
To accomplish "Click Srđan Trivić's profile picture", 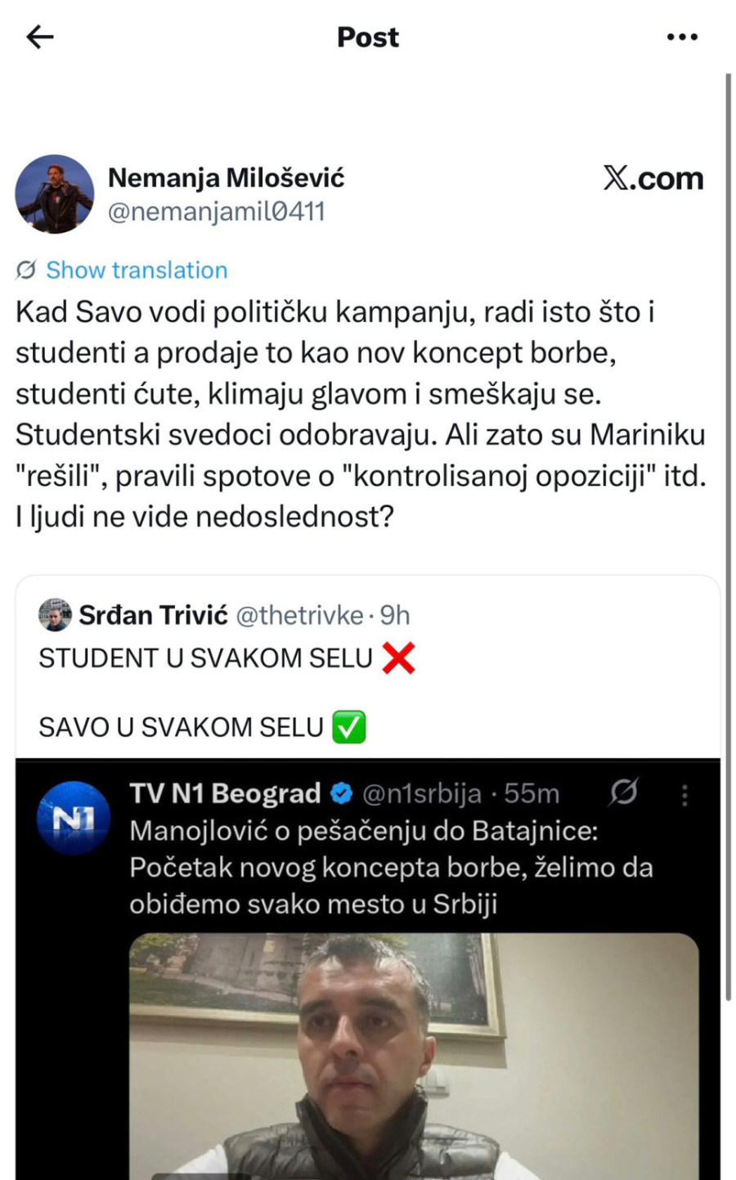I will coord(52,616).
